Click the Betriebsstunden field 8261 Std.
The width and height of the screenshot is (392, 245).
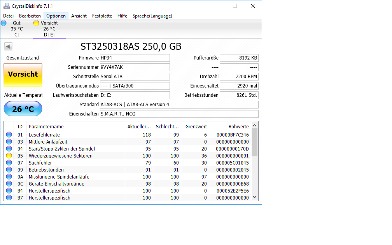point(239,95)
